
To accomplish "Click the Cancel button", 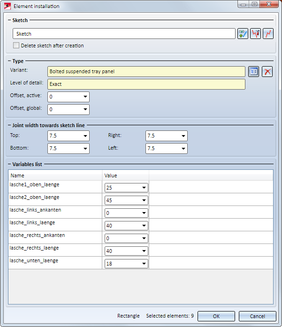I will coord(257,316).
